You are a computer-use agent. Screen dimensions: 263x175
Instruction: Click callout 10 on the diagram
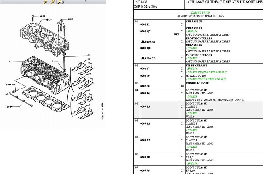90,74
